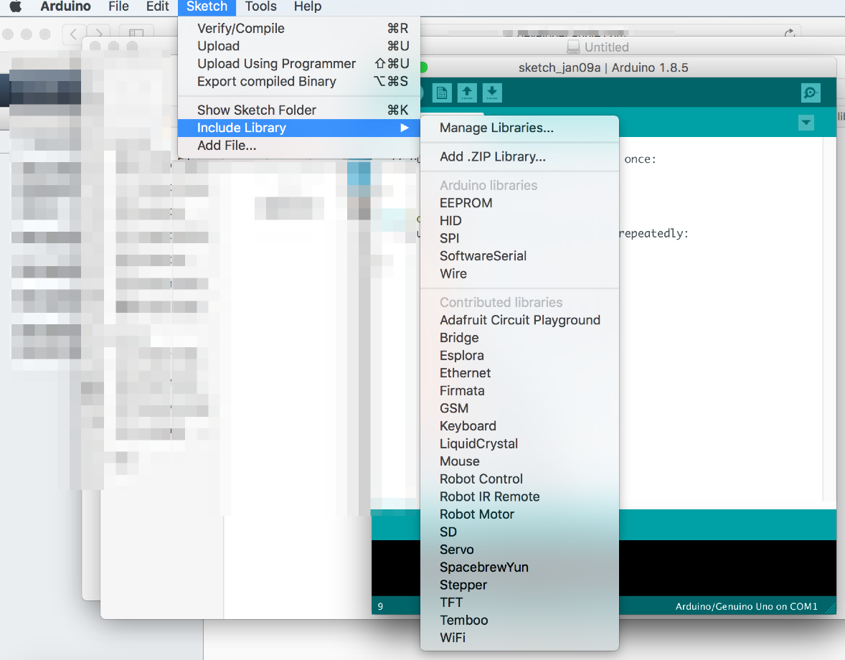Choose Add .ZIP Library...
Viewport: 845px width, 660px height.
[519, 156]
